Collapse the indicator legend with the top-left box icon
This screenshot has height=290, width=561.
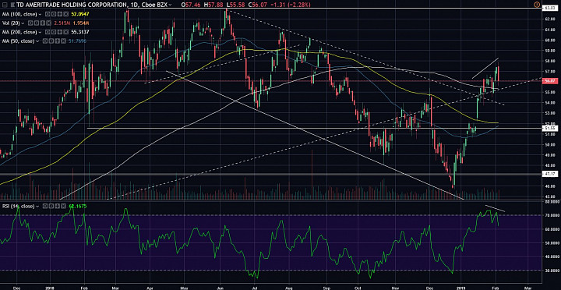(x=5, y=5)
